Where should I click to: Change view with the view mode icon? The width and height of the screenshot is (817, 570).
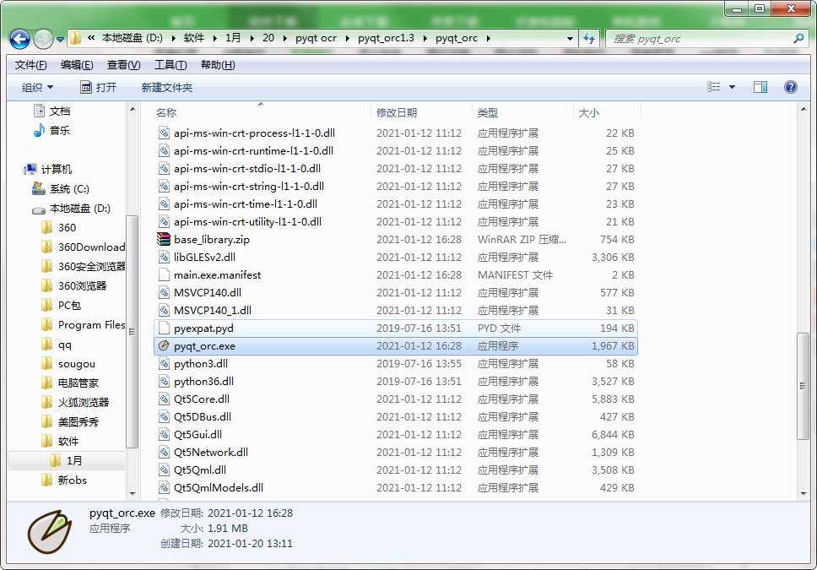point(713,87)
